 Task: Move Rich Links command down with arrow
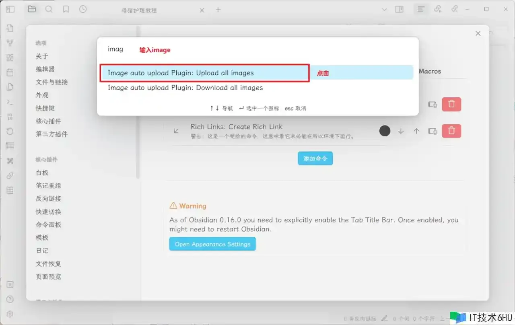click(401, 131)
